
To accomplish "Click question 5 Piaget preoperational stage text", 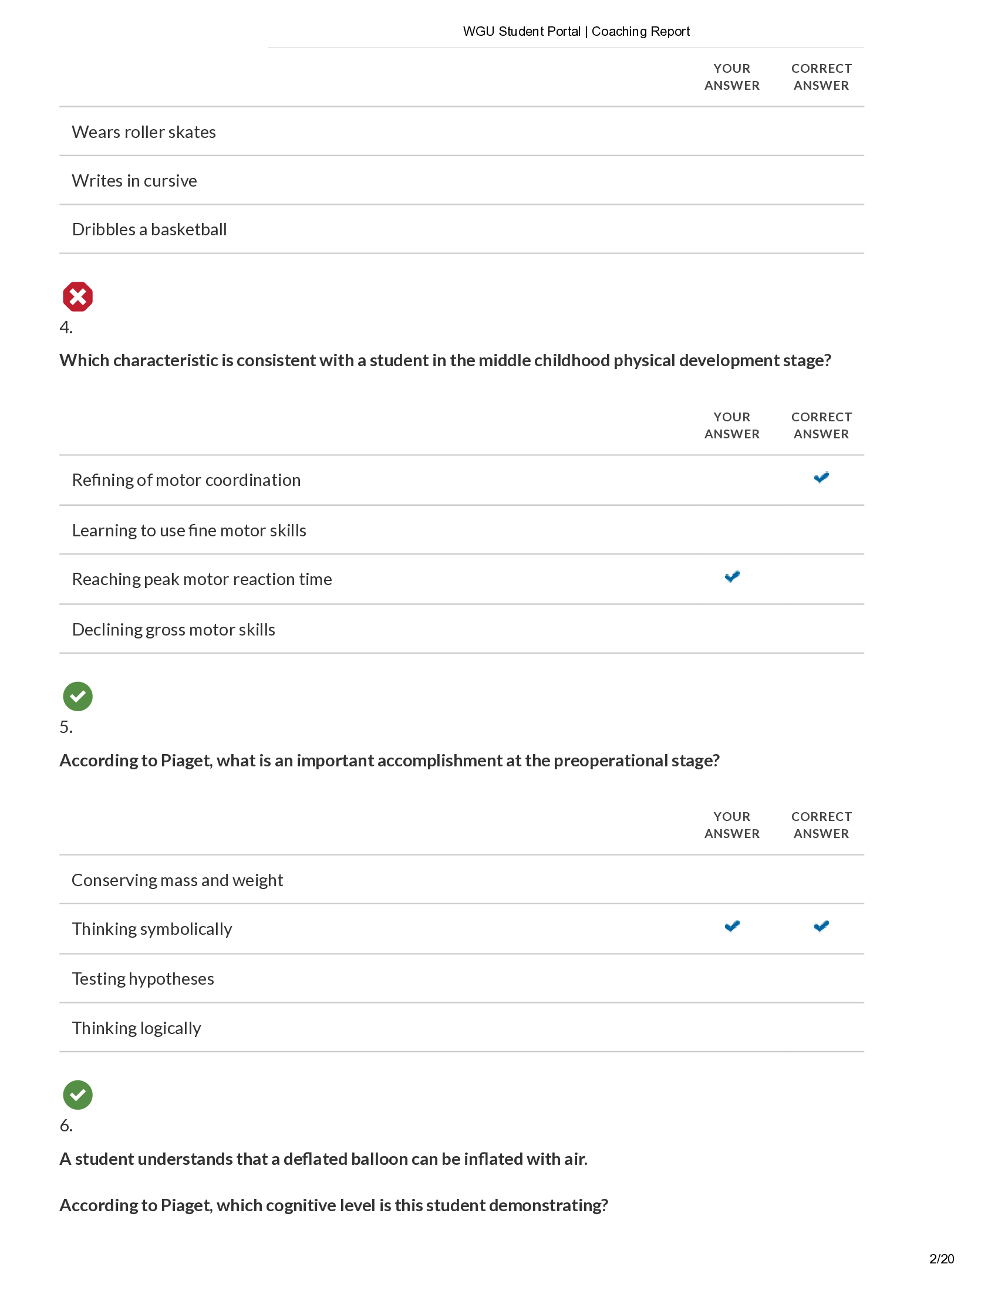I will coord(389,760).
